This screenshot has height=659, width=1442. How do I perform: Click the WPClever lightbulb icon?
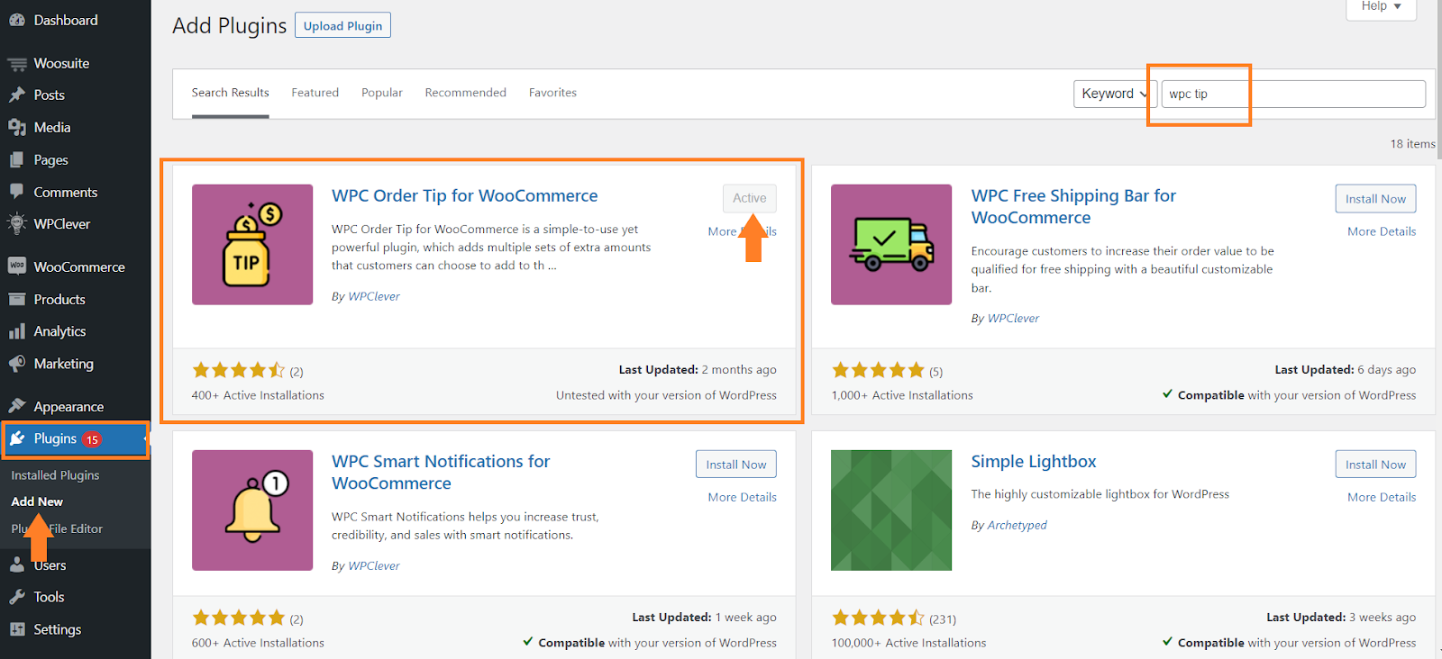tap(17, 223)
